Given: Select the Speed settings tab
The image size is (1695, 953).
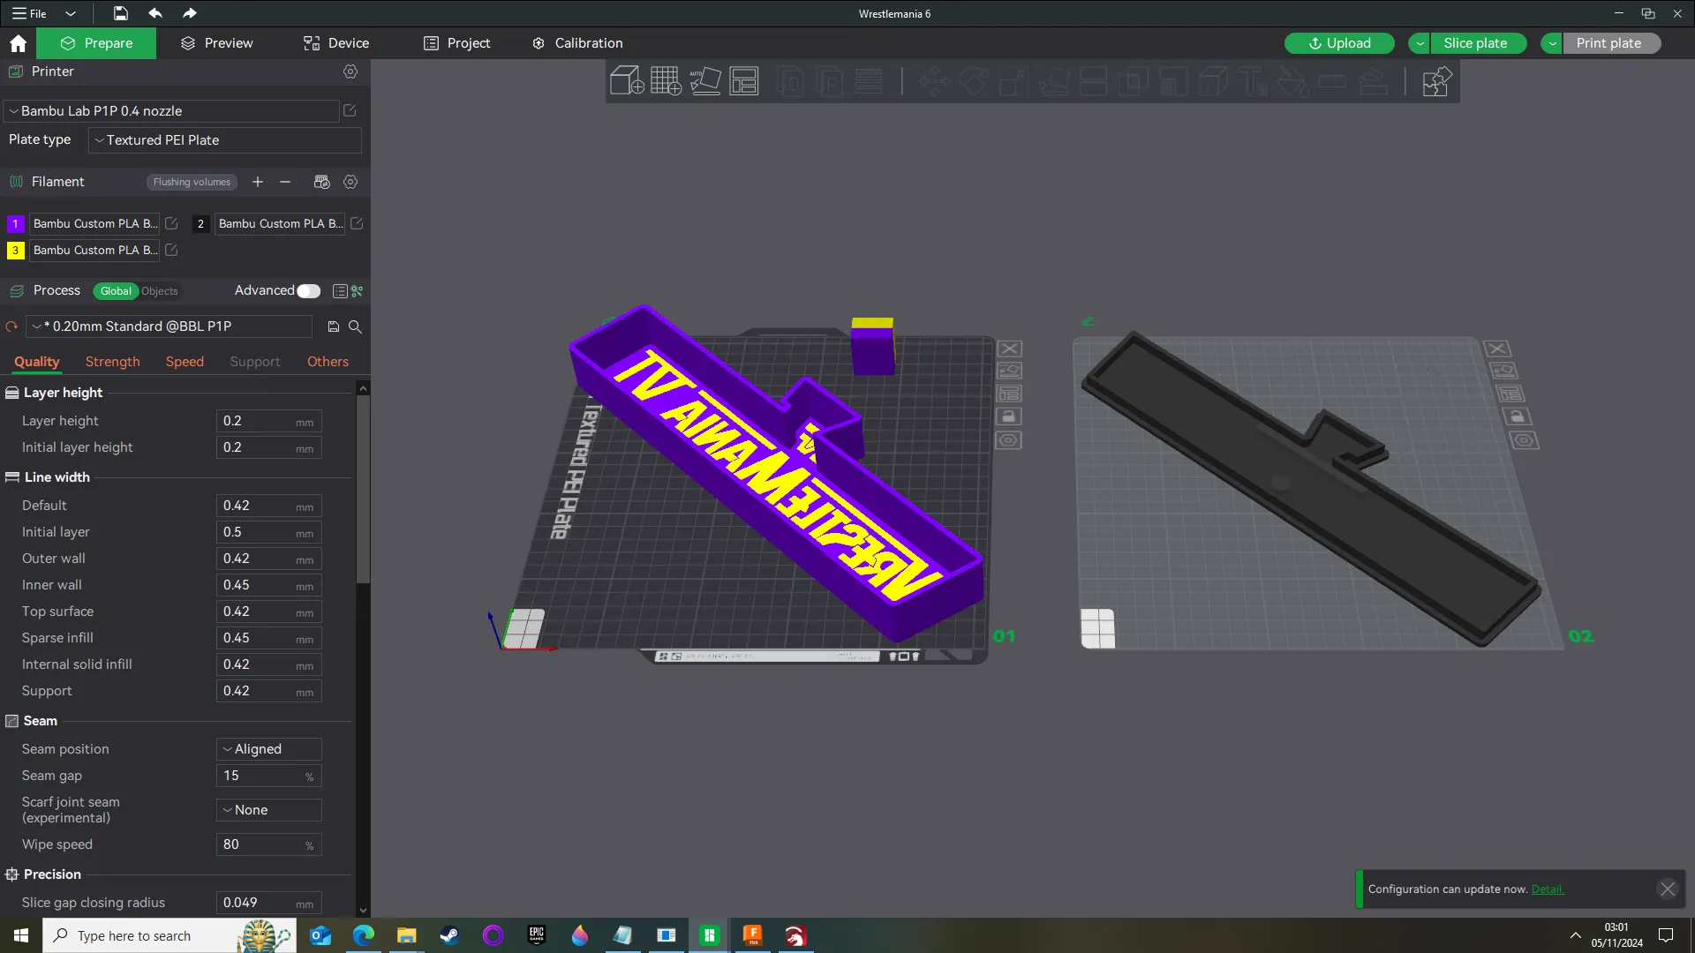Looking at the screenshot, I should tap(185, 362).
